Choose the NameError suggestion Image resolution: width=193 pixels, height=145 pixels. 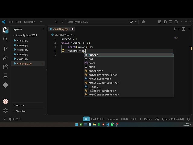point(129,71)
